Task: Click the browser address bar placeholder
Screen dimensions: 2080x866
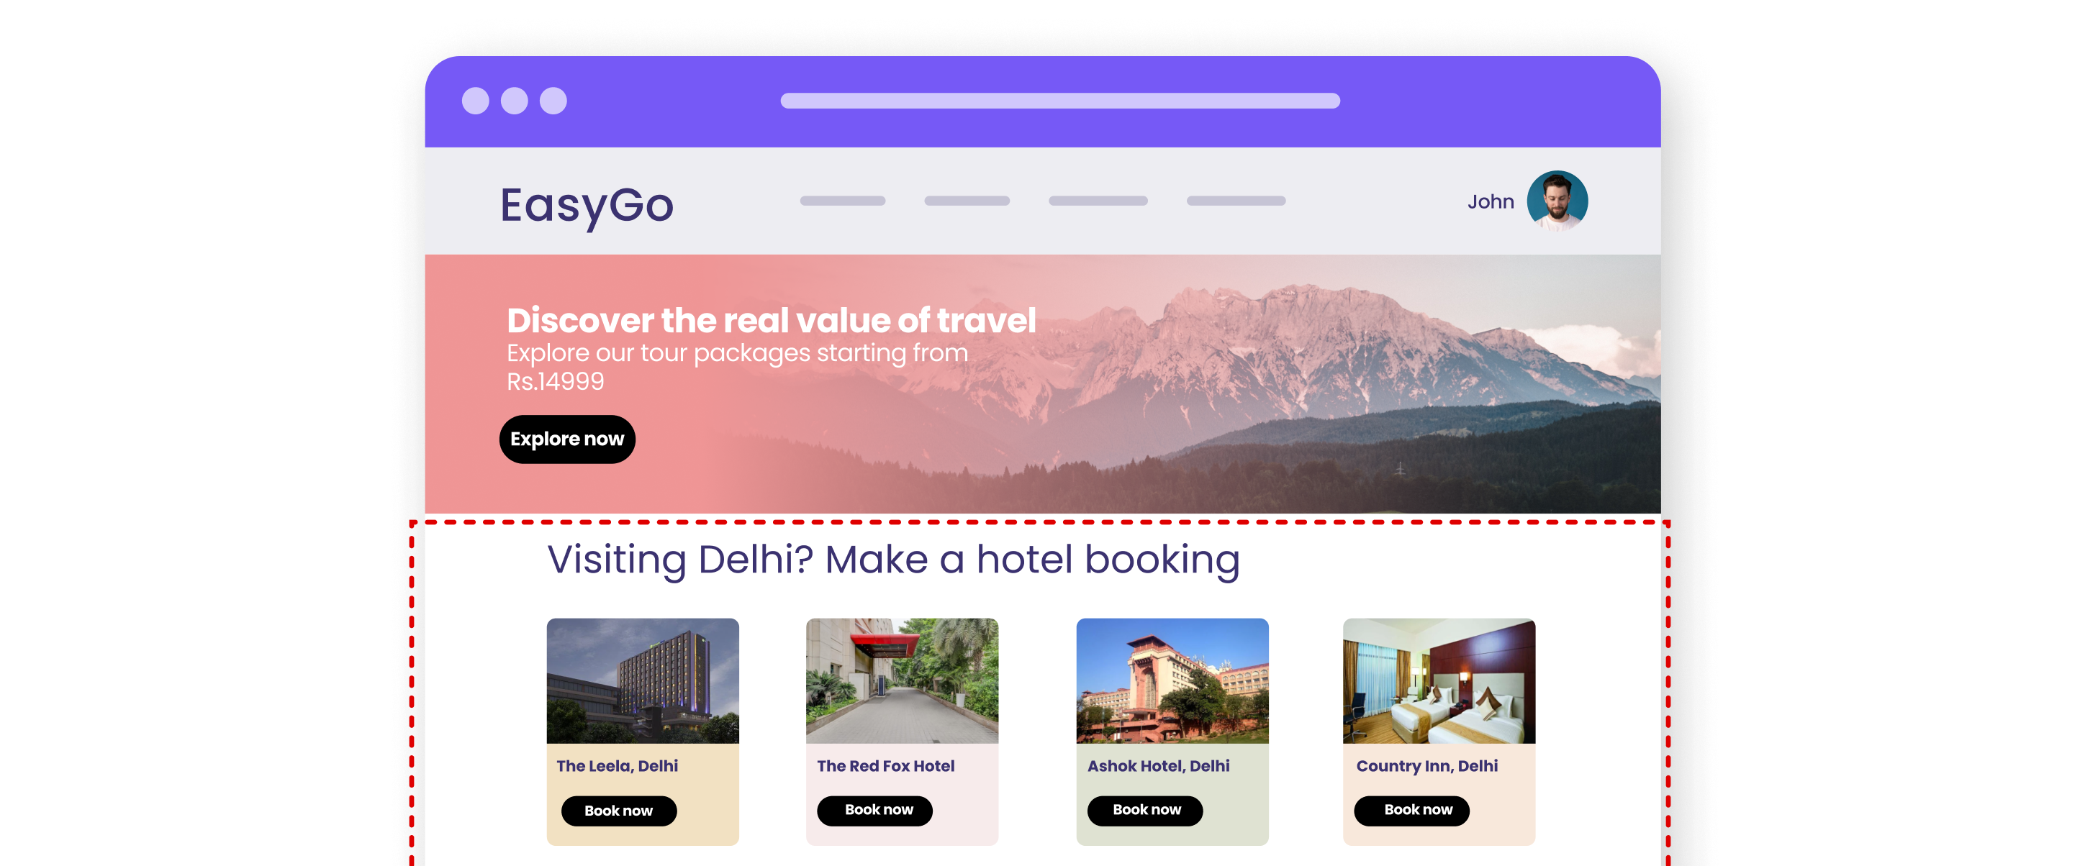Action: coord(1060,101)
